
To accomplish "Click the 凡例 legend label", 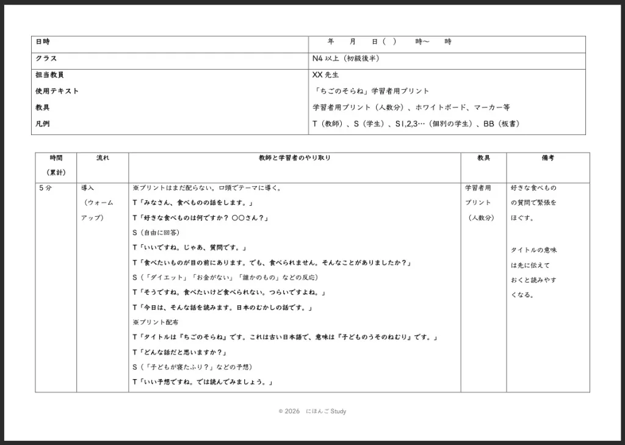I will [x=43, y=124].
